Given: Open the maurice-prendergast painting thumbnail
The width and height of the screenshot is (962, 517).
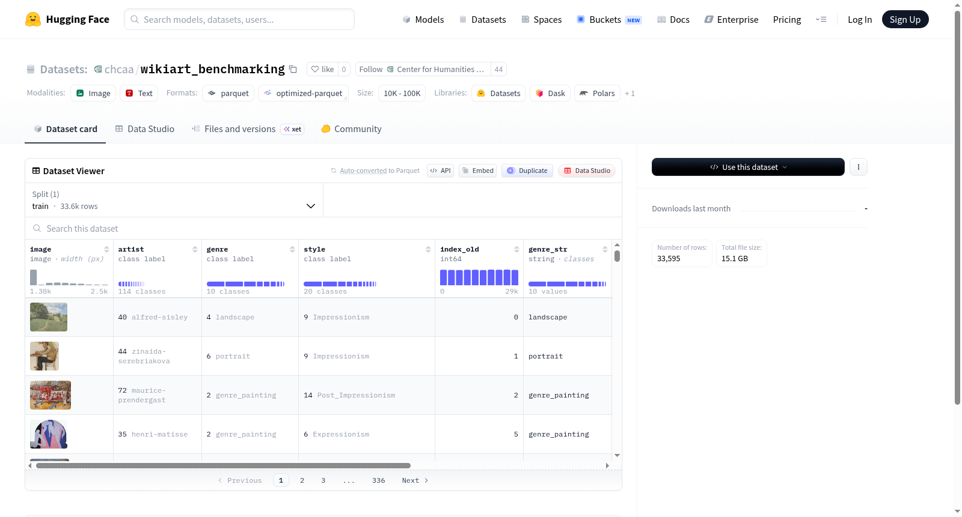Looking at the screenshot, I should coord(51,395).
